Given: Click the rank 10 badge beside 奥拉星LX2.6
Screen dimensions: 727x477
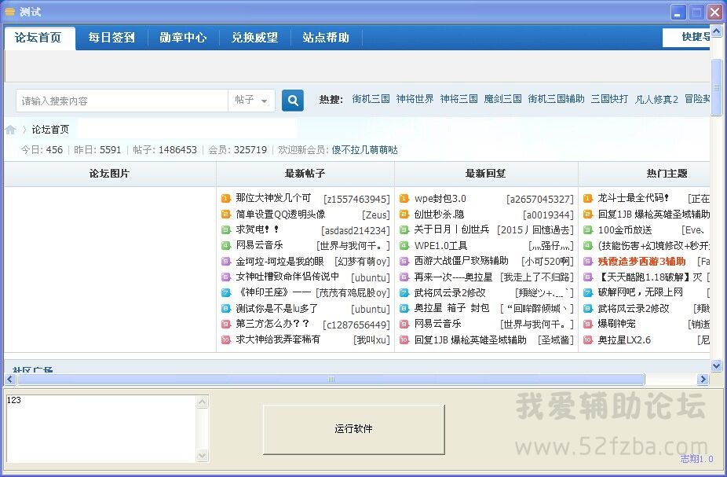Looking at the screenshot, I should [588, 340].
